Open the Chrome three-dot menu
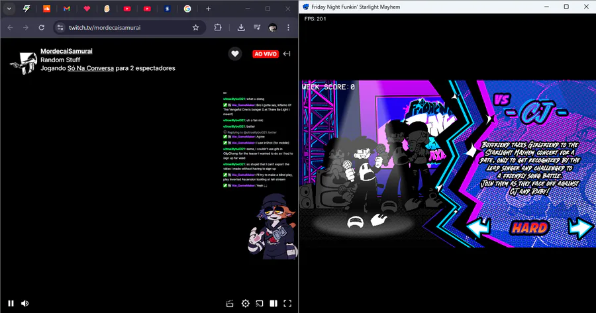The image size is (596, 313). point(289,27)
